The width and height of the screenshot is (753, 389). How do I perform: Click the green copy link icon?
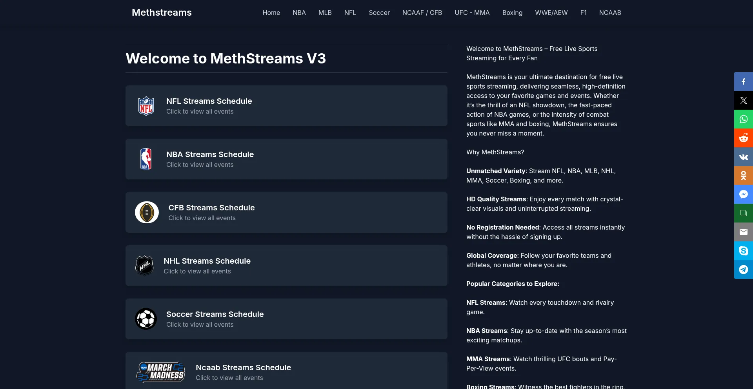[744, 213]
